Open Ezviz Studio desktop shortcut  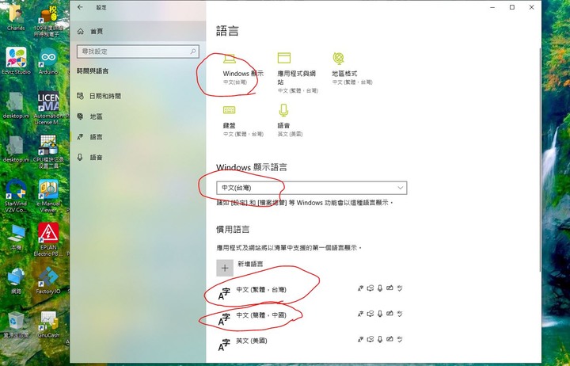pos(16,61)
